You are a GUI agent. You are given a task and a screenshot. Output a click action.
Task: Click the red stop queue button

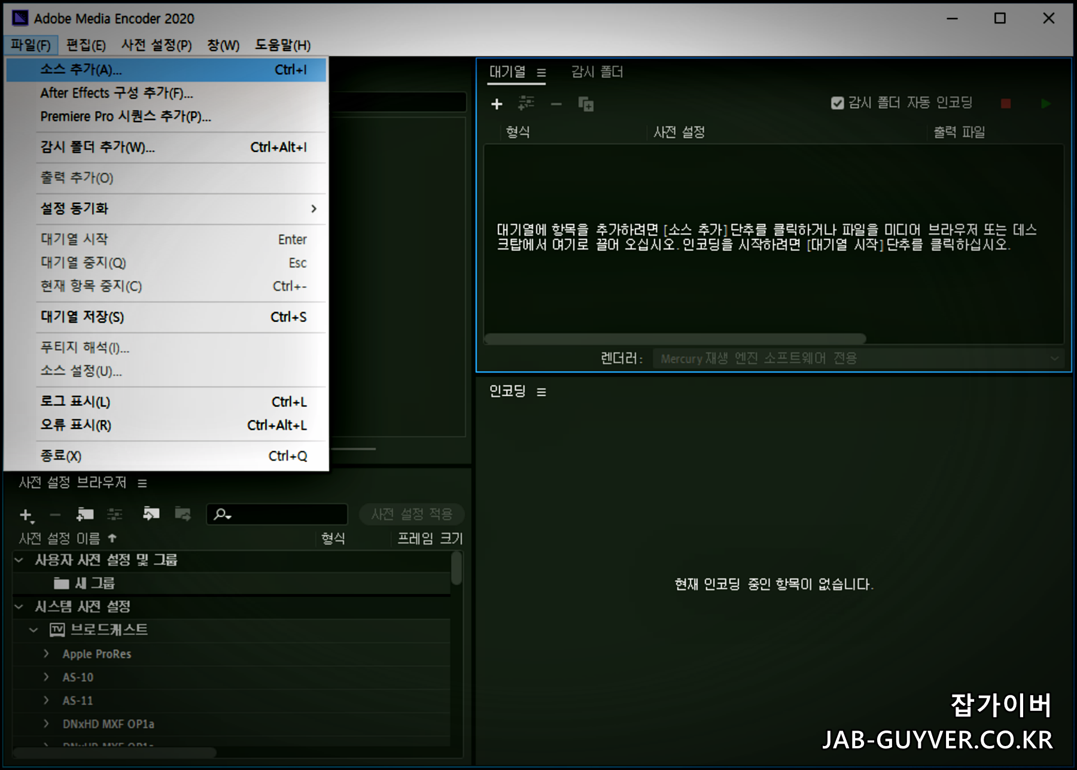[x=1006, y=104]
